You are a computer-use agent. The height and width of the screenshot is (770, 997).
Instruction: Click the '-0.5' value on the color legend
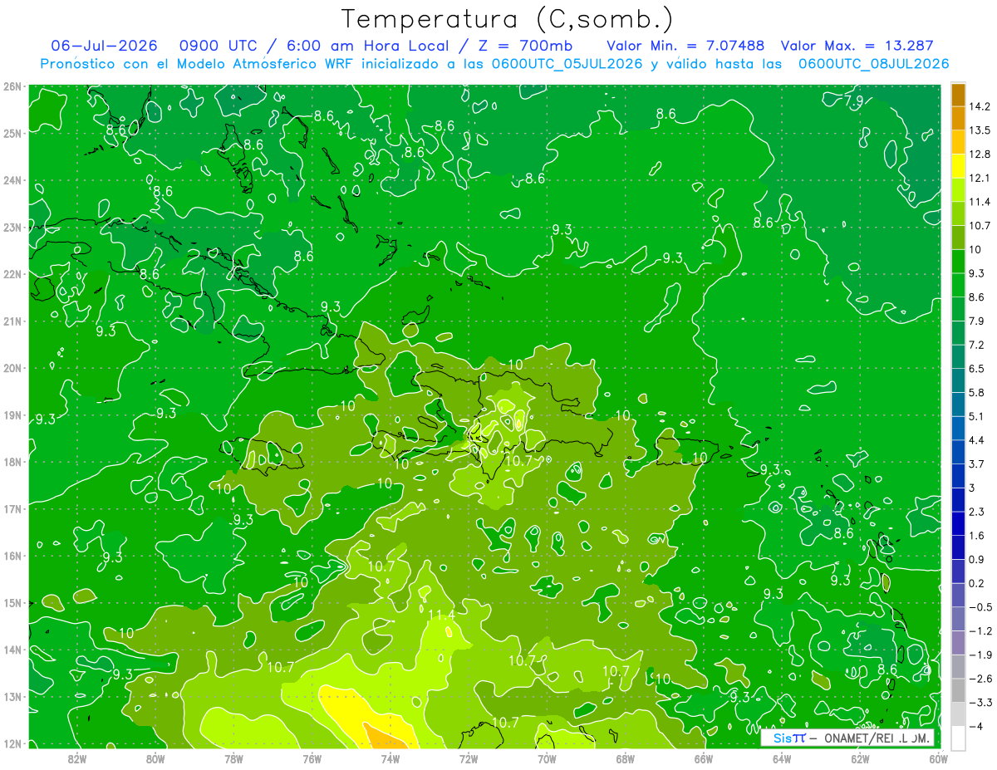[980, 607]
